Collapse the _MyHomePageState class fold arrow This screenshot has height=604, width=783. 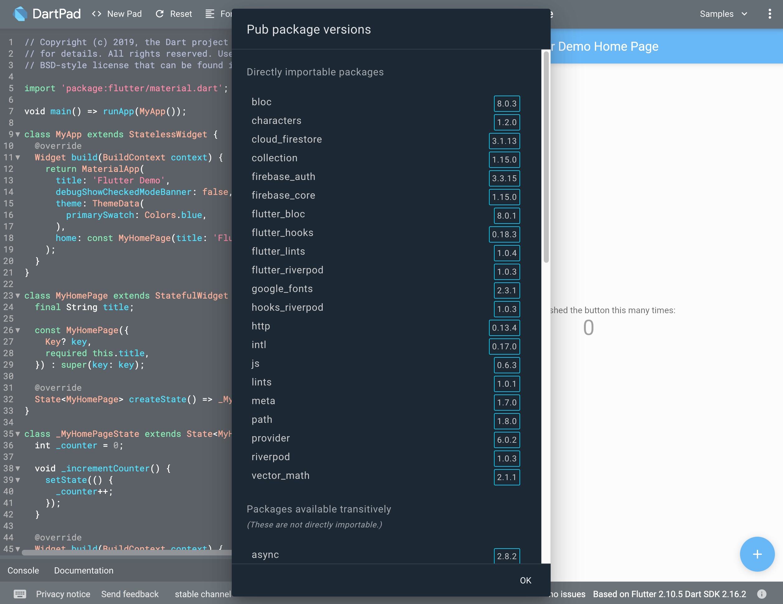coord(17,434)
